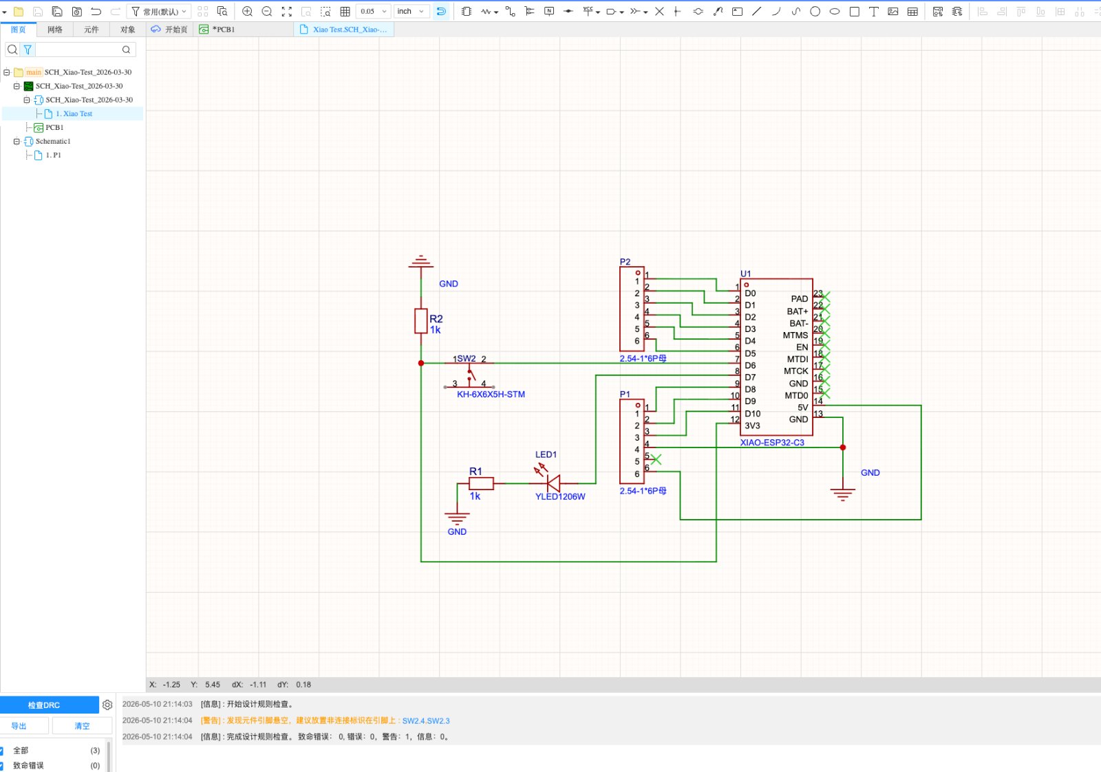Select the Bezier curve tool
1101x772 pixels.
pyautogui.click(x=796, y=12)
